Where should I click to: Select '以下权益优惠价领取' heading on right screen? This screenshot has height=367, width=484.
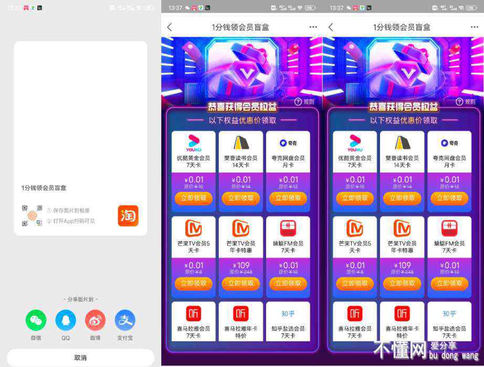404,120
